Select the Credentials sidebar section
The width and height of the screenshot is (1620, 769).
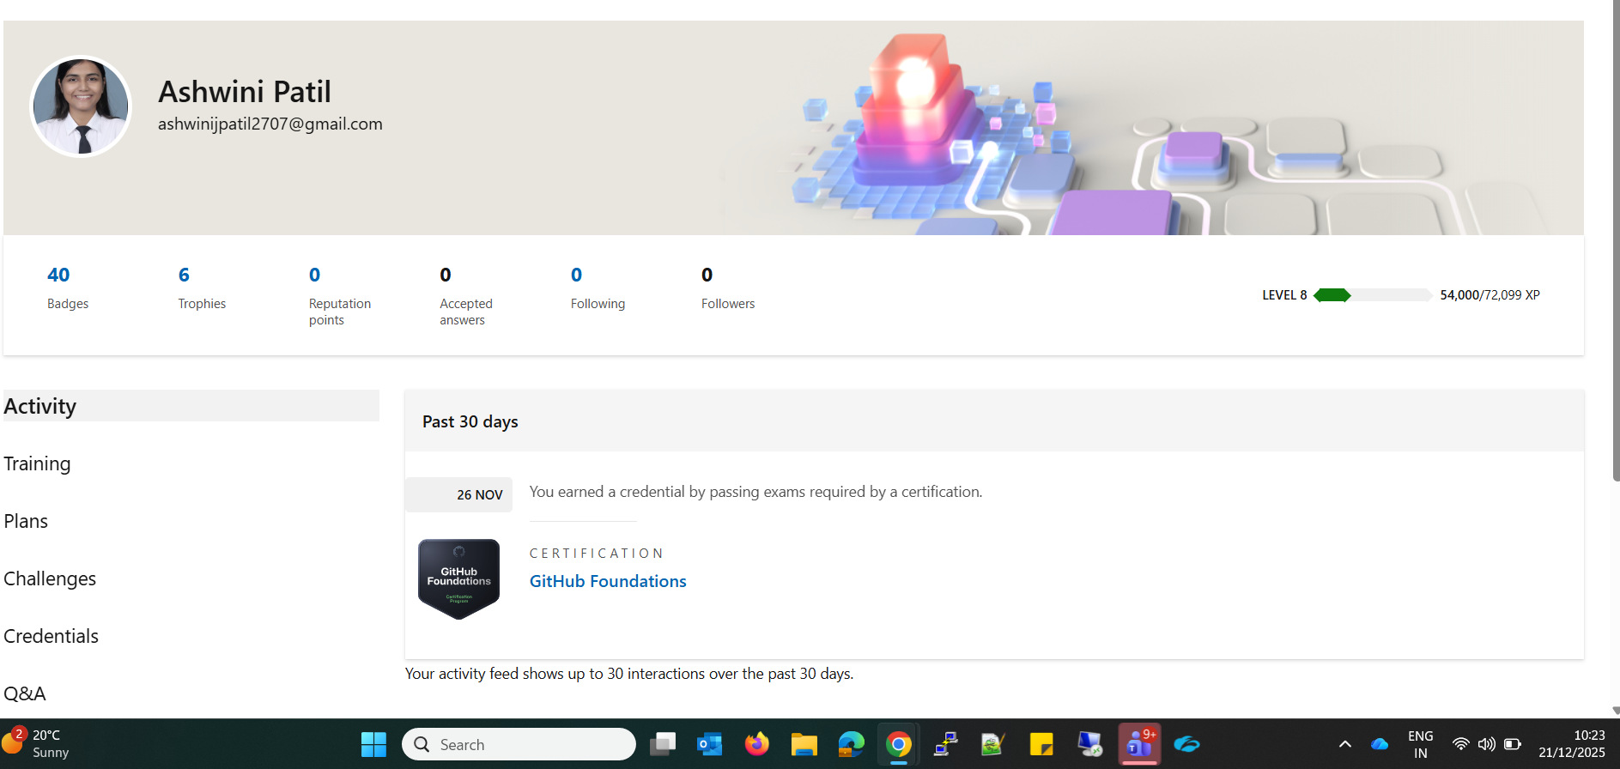(51, 636)
